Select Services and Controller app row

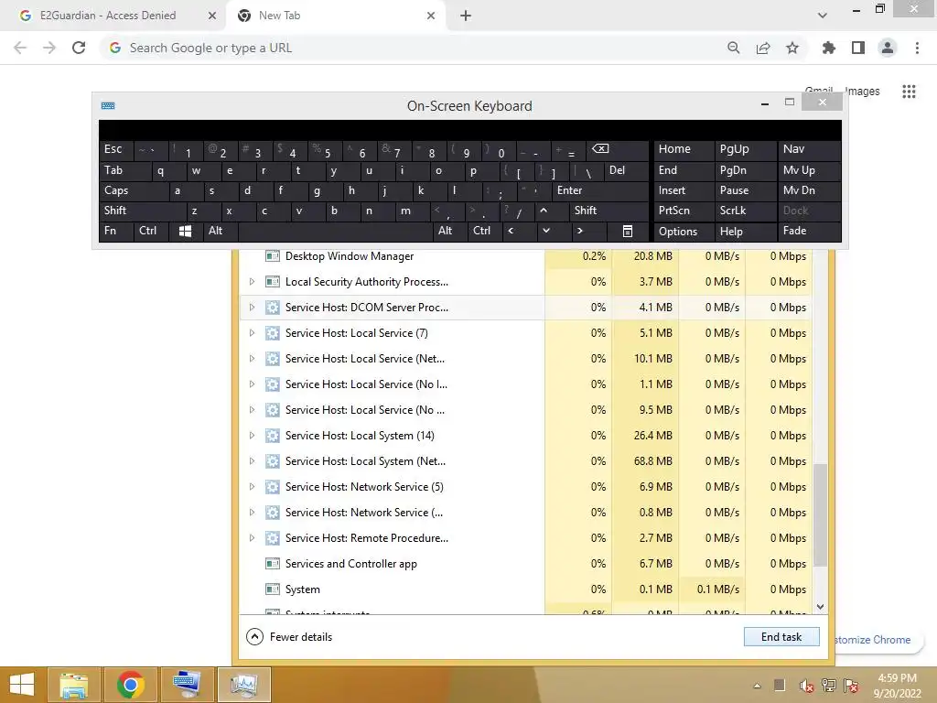[x=525, y=564]
